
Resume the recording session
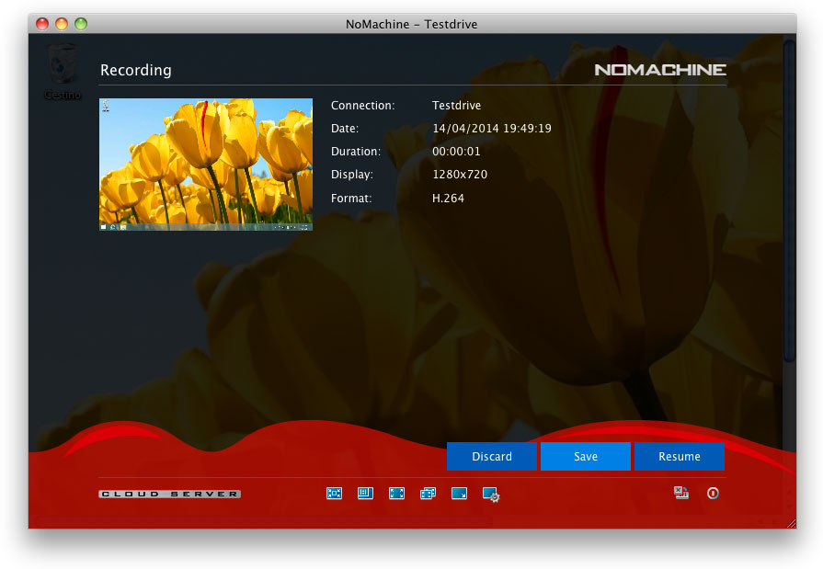pos(679,457)
